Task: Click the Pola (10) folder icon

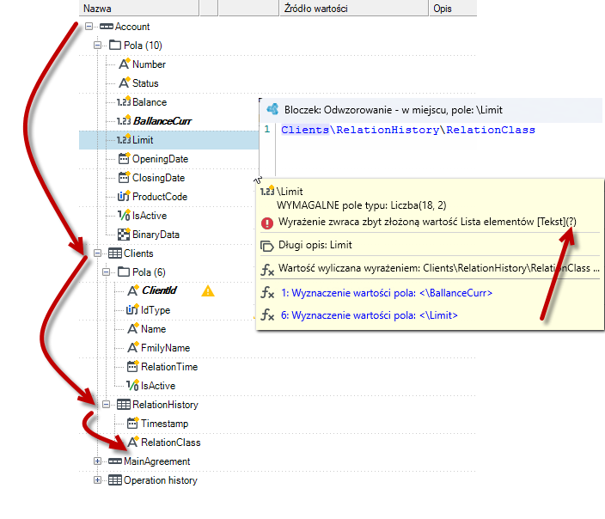Action: tap(115, 46)
